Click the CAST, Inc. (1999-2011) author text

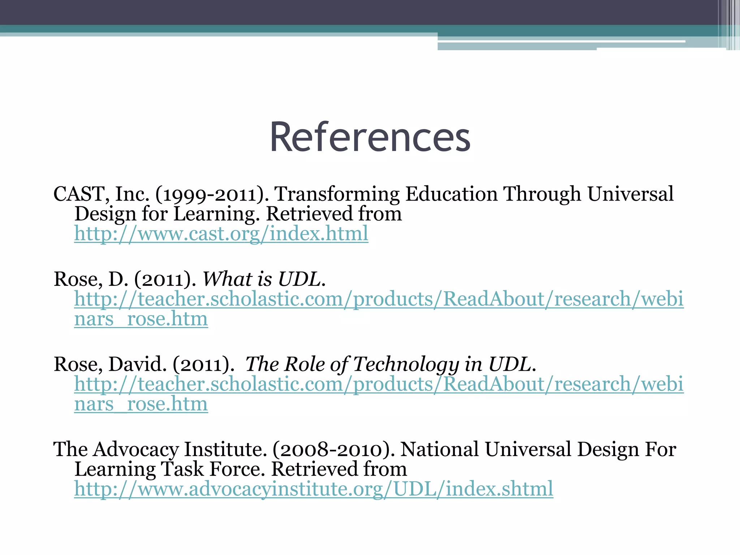click(x=161, y=194)
